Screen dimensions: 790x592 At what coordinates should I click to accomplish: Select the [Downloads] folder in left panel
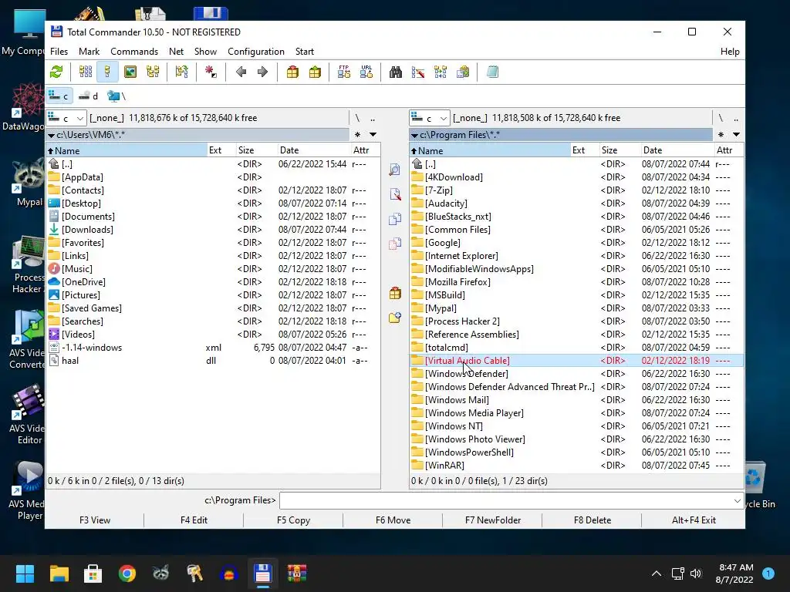[x=213, y=230]
